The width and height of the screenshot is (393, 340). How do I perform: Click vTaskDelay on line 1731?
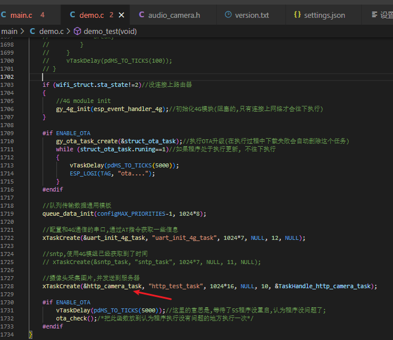(73, 310)
